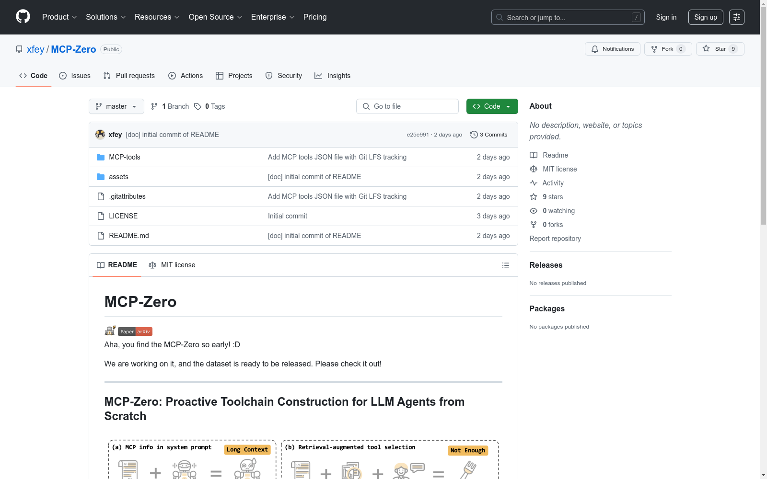Switch to the Projects tab
The width and height of the screenshot is (767, 479).
pyautogui.click(x=234, y=76)
